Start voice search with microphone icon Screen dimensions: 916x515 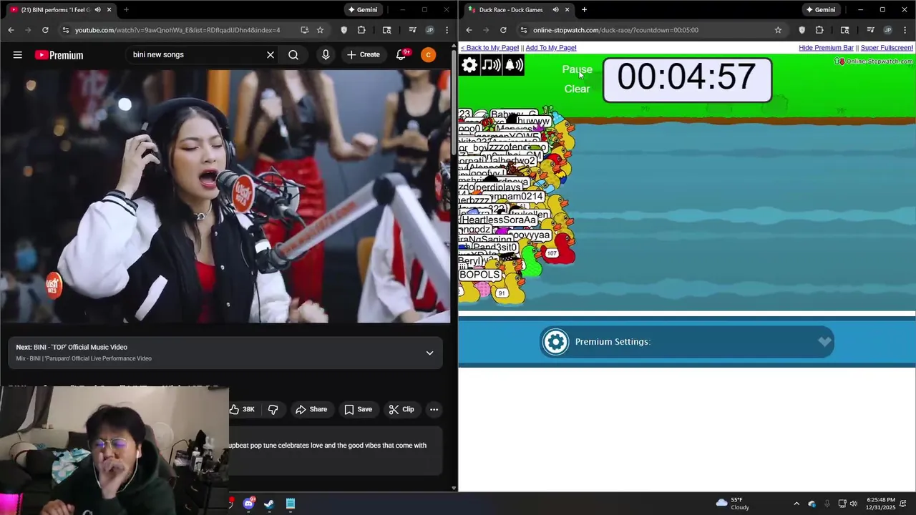click(326, 55)
